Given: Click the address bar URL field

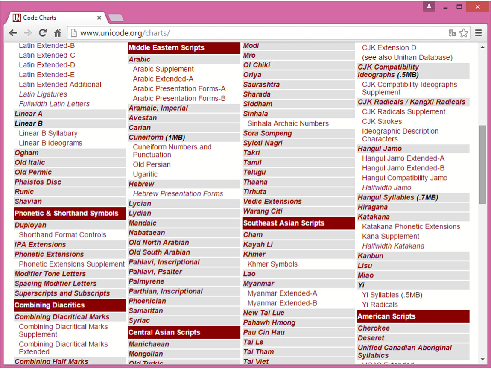Looking at the screenshot, I should coord(256,33).
